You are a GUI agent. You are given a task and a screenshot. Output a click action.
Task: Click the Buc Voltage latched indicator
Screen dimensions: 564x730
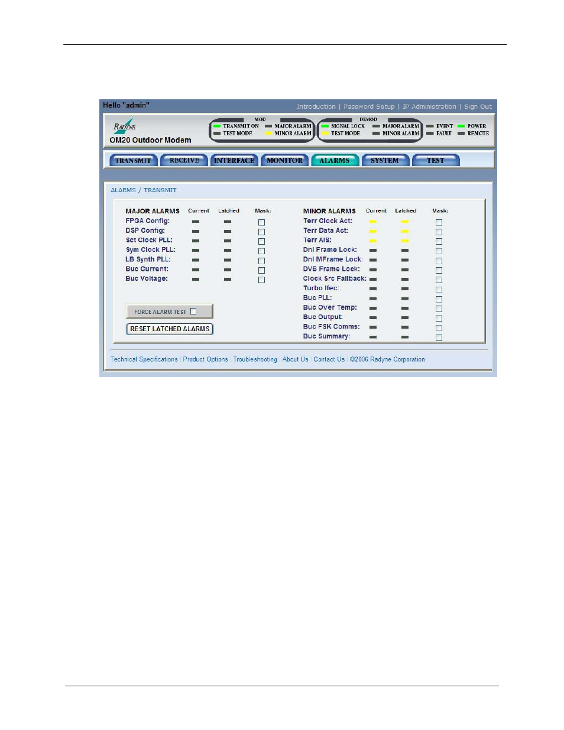coord(228,279)
